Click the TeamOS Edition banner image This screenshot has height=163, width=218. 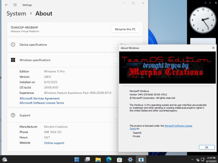click(167, 67)
